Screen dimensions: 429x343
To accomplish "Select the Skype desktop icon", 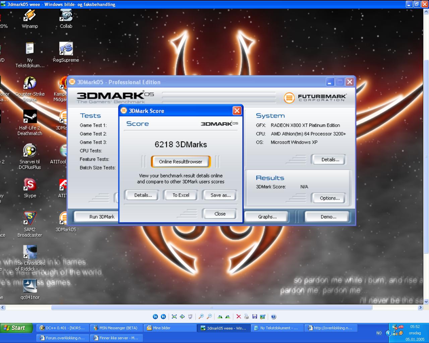I will tap(30, 188).
